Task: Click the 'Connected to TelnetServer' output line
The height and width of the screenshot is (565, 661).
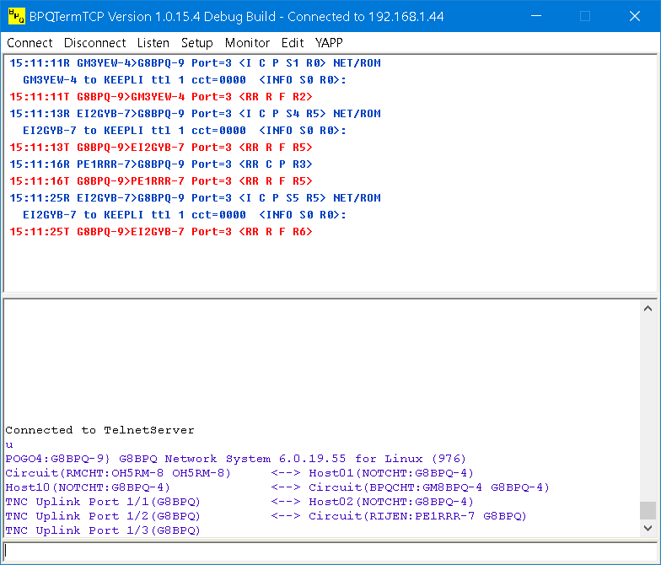Action: pyautogui.click(x=99, y=430)
